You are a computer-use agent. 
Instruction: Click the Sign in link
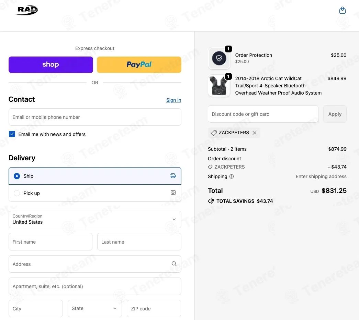[x=173, y=100]
